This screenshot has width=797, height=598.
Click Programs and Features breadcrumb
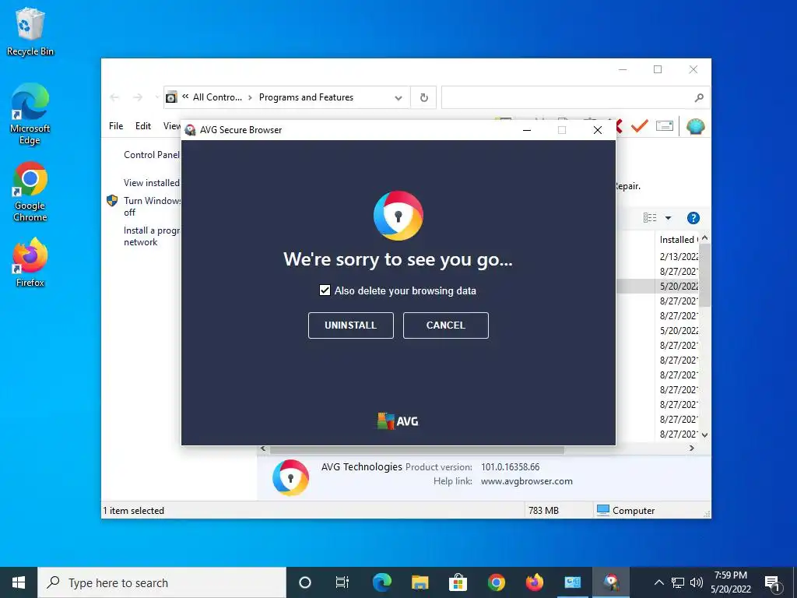[306, 97]
